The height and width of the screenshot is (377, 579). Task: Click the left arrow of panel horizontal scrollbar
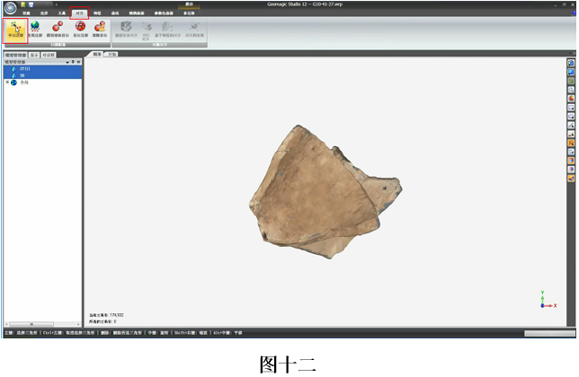(x=6, y=325)
